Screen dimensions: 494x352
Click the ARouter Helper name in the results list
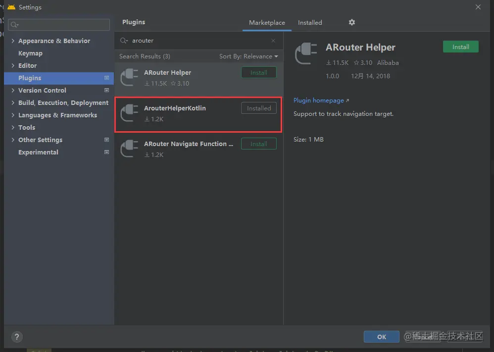[168, 72]
